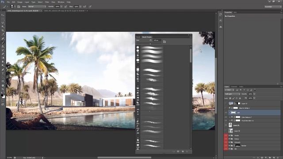Select the Dodge tool
This screenshot has width=283, height=159.
pyautogui.click(x=3, y=65)
